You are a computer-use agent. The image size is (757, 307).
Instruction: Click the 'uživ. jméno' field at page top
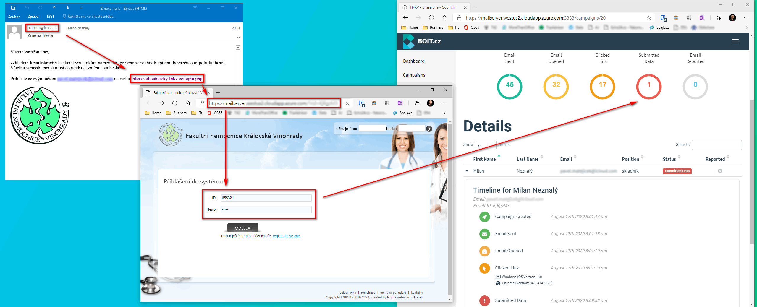(x=372, y=129)
